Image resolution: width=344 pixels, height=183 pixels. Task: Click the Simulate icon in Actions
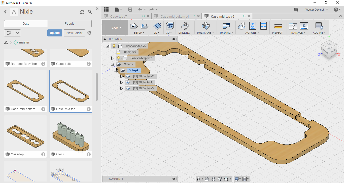(x=242, y=26)
